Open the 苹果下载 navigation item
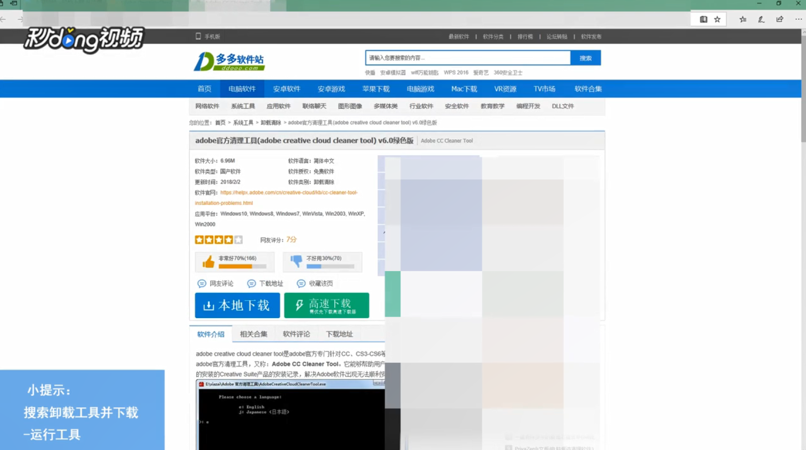Viewport: 806px width, 450px height. [376, 89]
